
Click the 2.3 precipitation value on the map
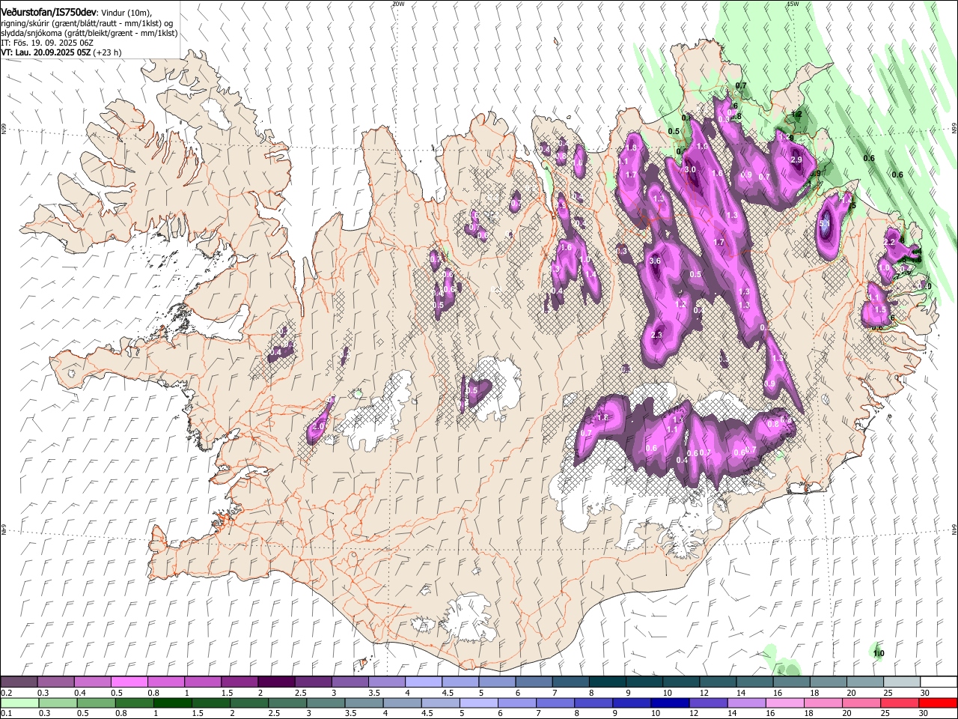pyautogui.click(x=657, y=335)
